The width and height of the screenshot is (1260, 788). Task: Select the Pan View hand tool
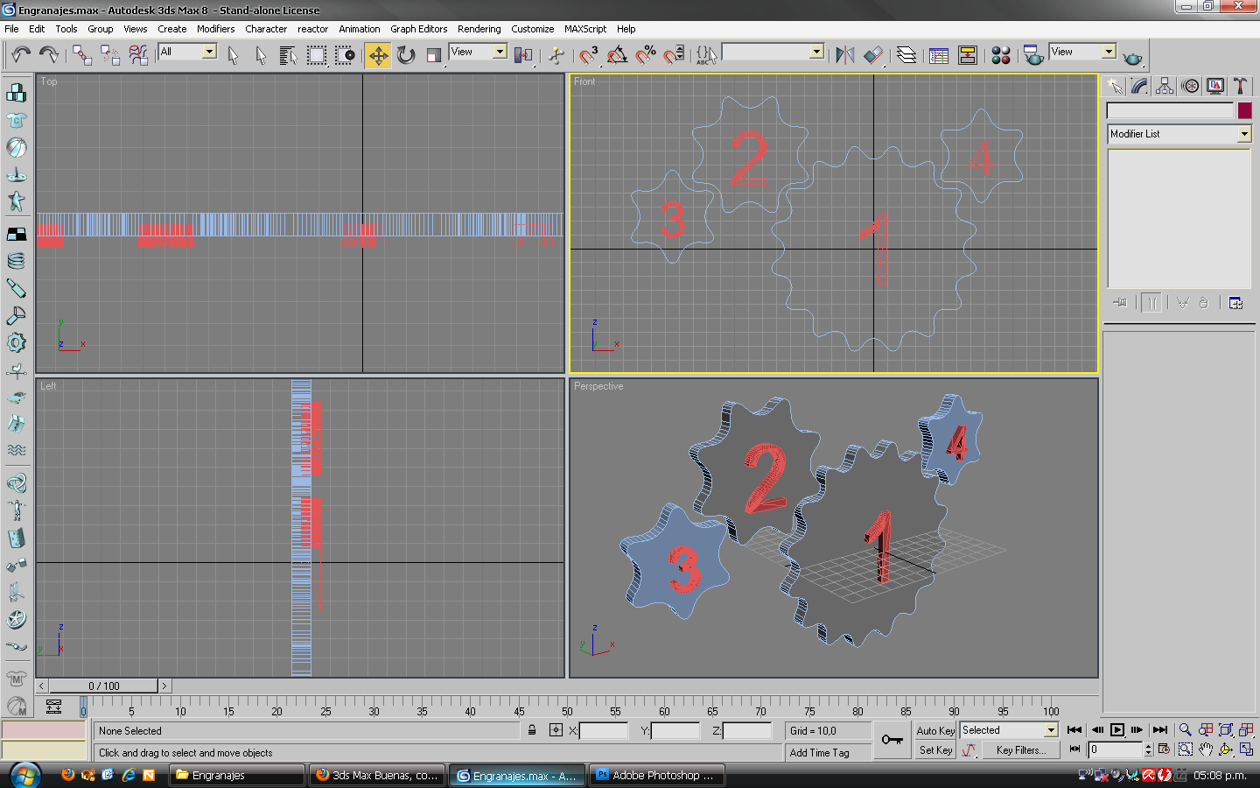pos(1206,749)
